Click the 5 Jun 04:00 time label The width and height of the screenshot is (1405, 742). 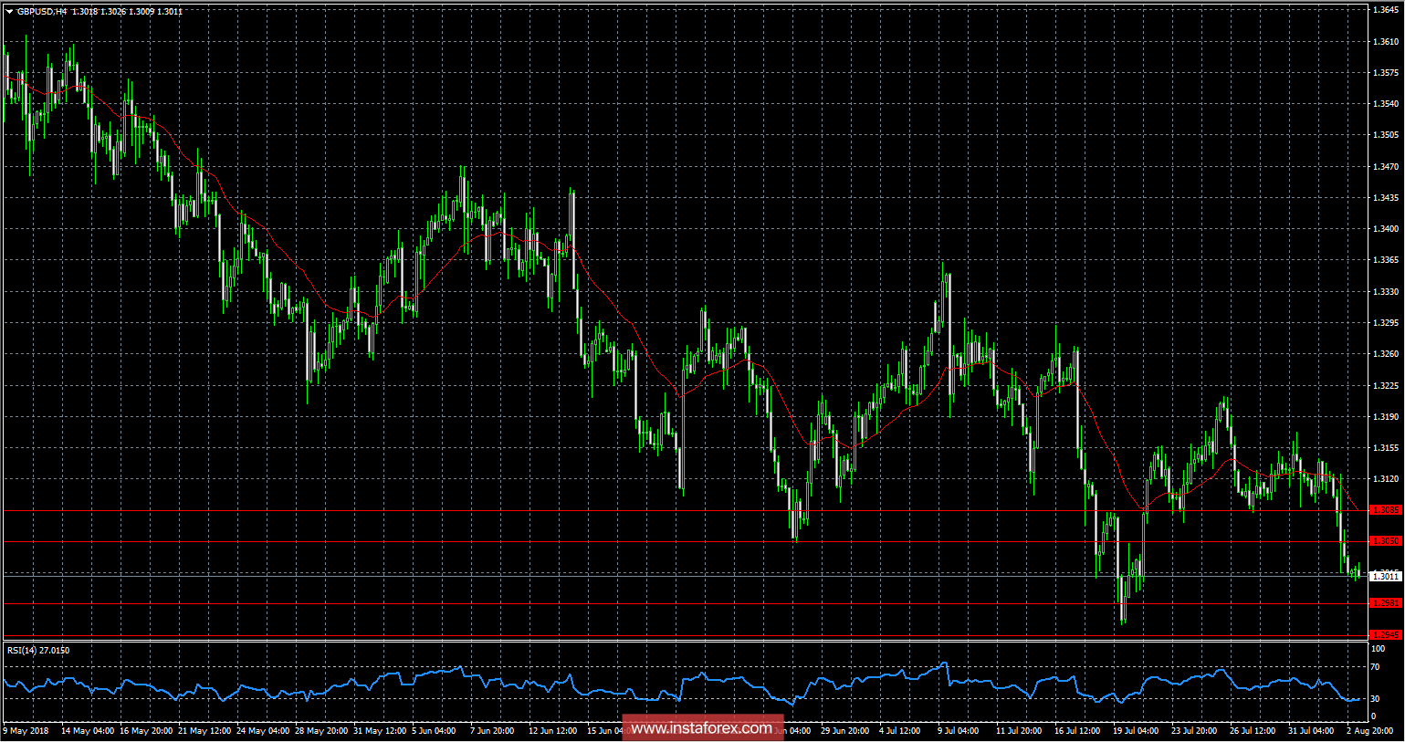tap(434, 731)
